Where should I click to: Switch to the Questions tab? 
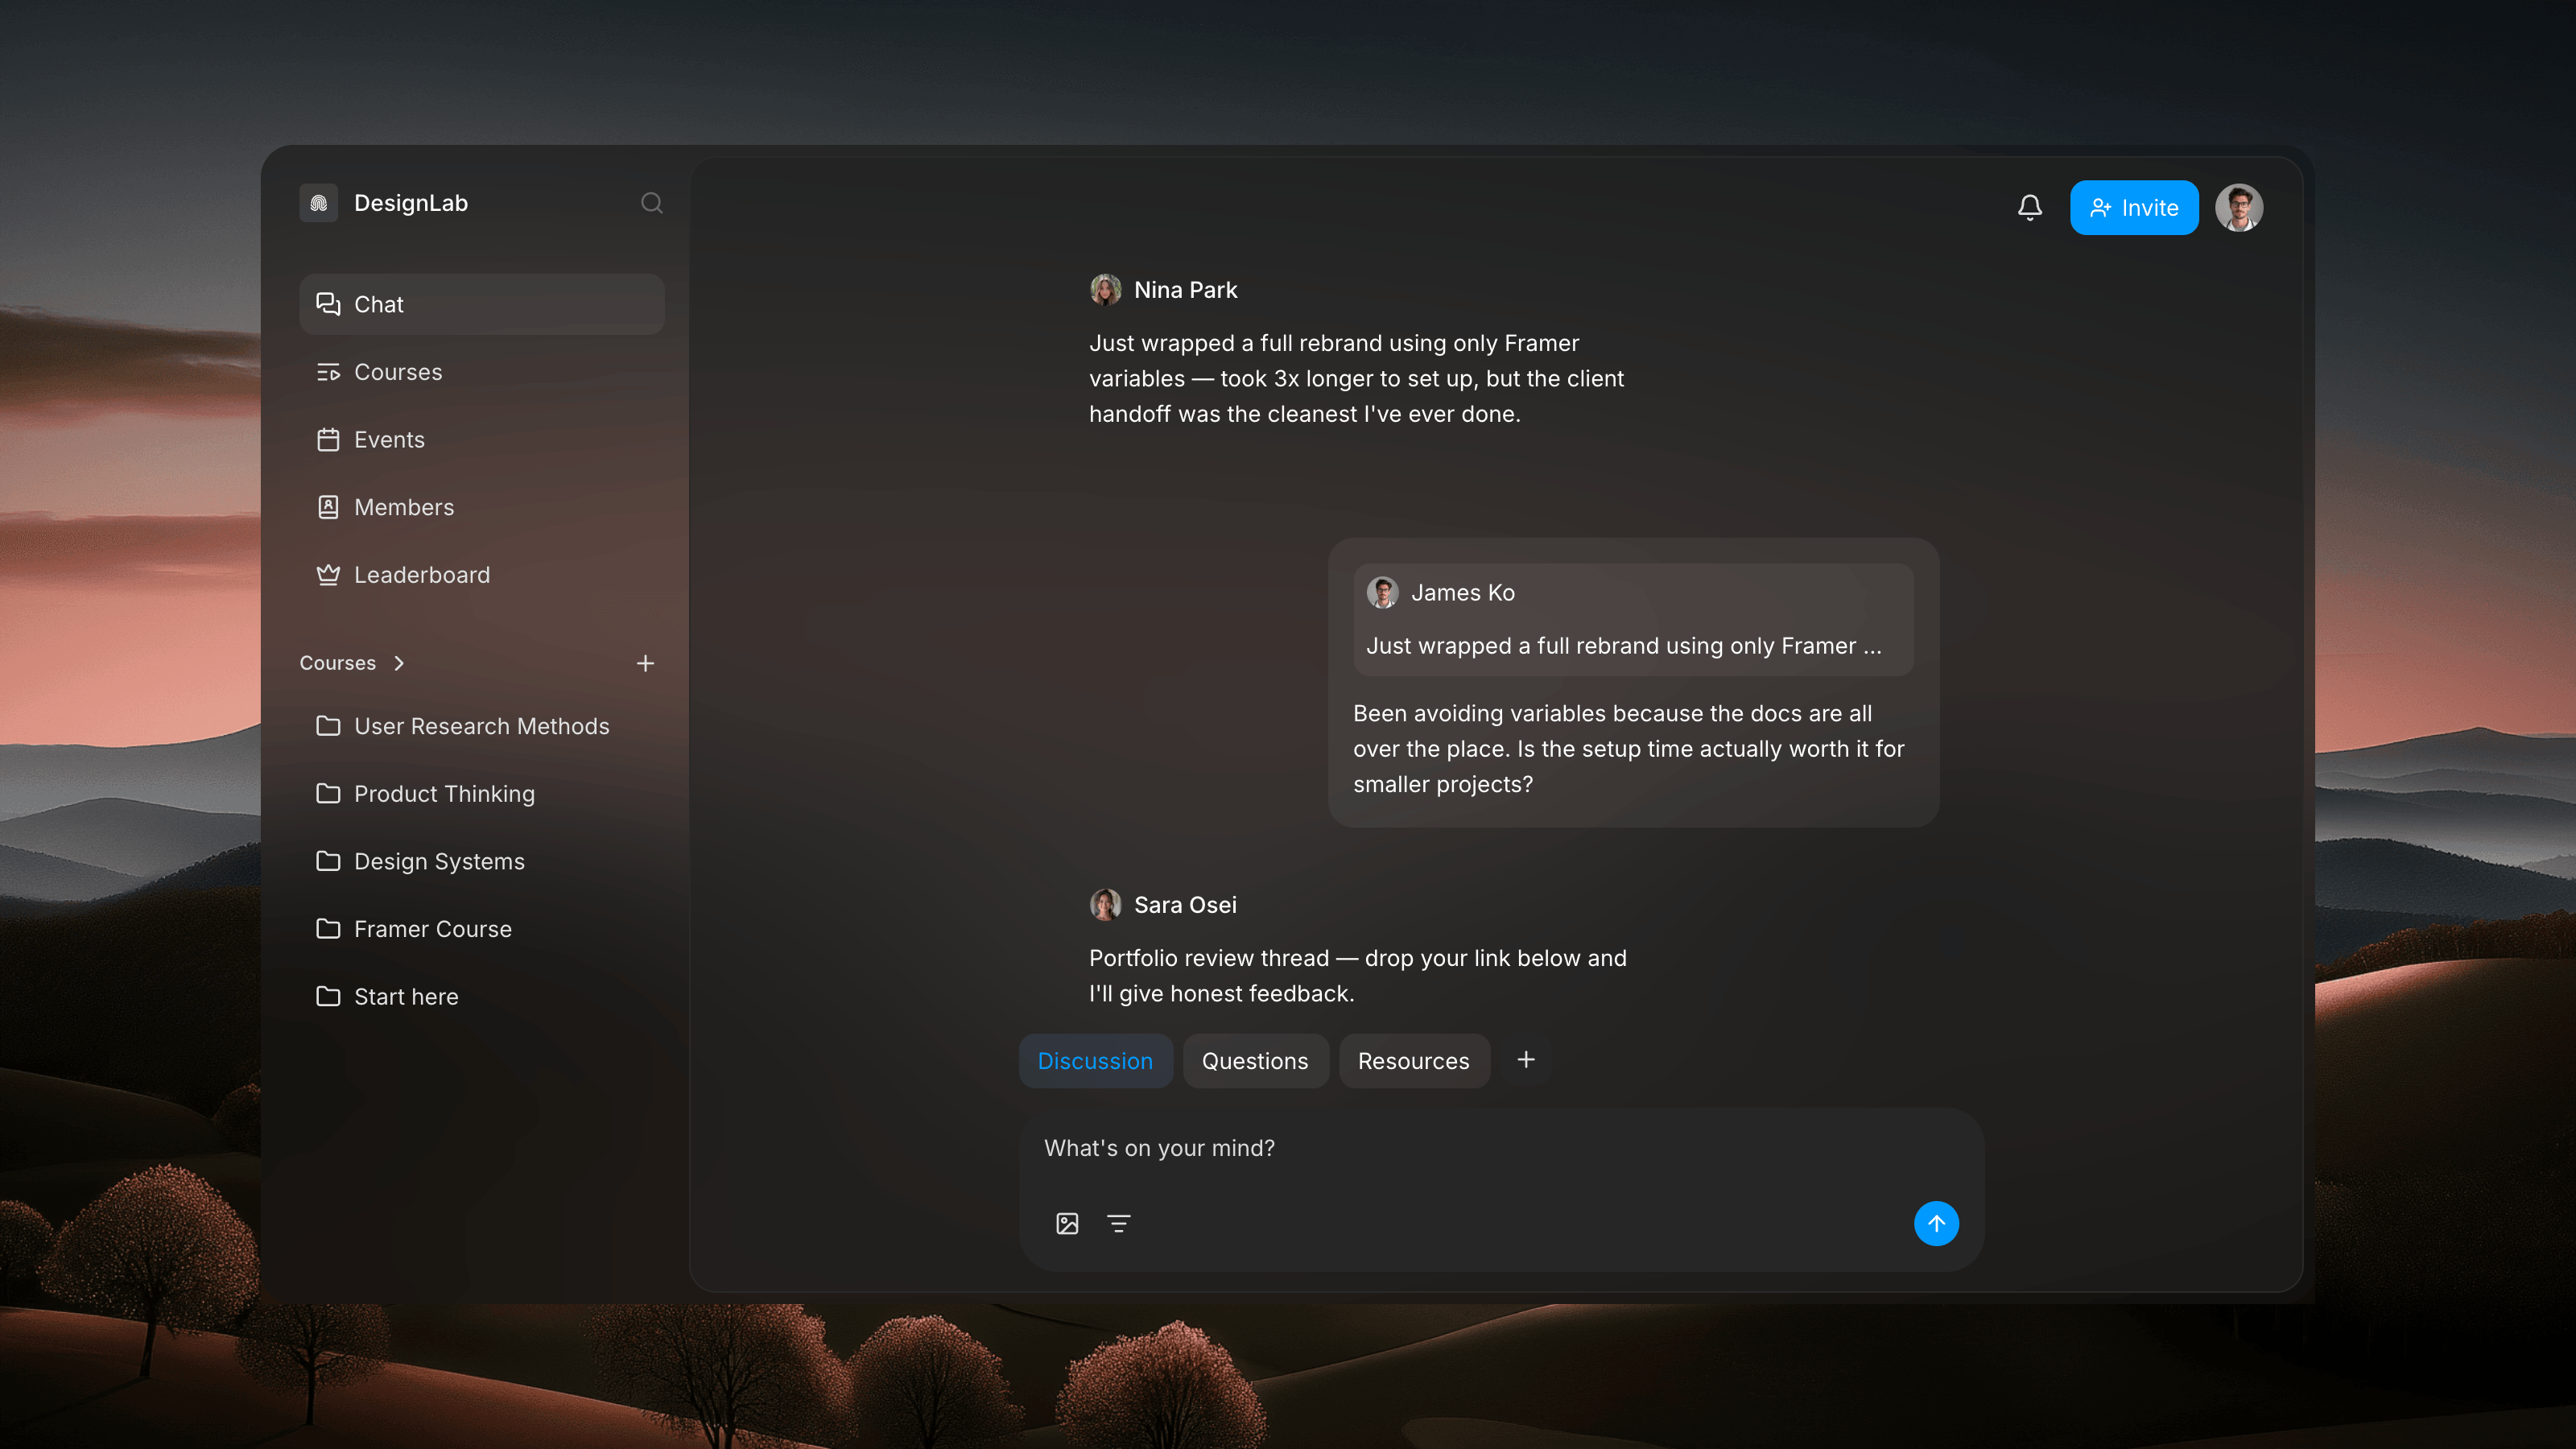[x=1255, y=1061]
